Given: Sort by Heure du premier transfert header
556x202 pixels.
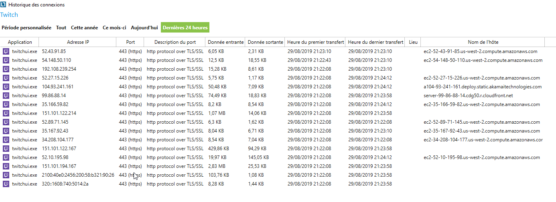Looking at the screenshot, I should 315,42.
